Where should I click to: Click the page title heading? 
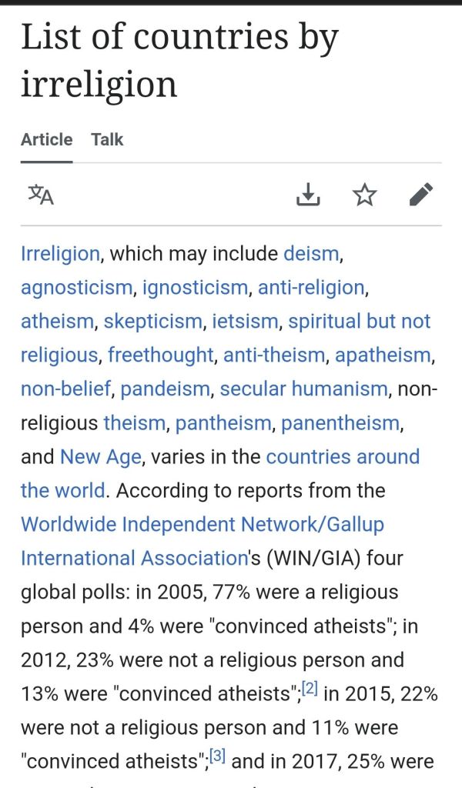coord(179,60)
